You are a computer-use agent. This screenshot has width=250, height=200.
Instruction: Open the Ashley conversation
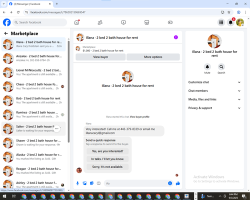[33, 184]
